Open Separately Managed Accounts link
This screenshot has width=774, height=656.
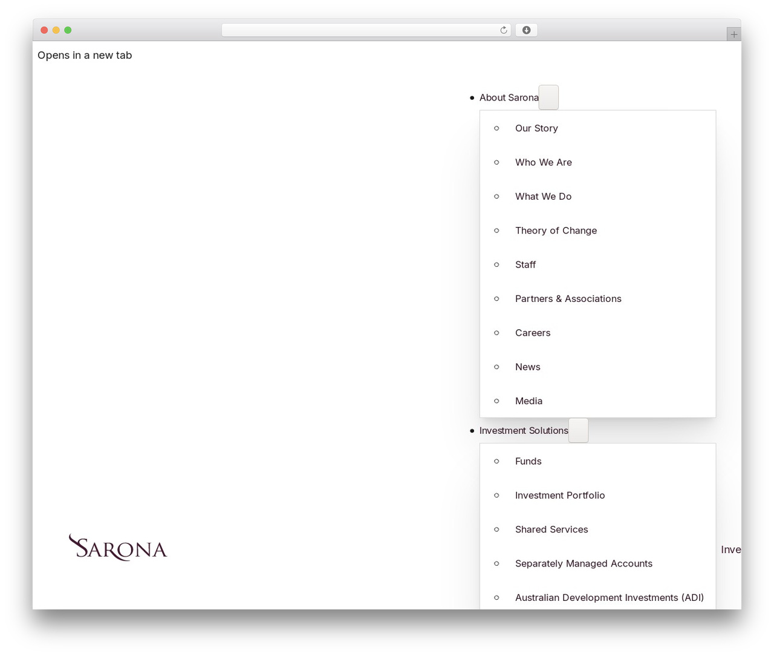[584, 563]
